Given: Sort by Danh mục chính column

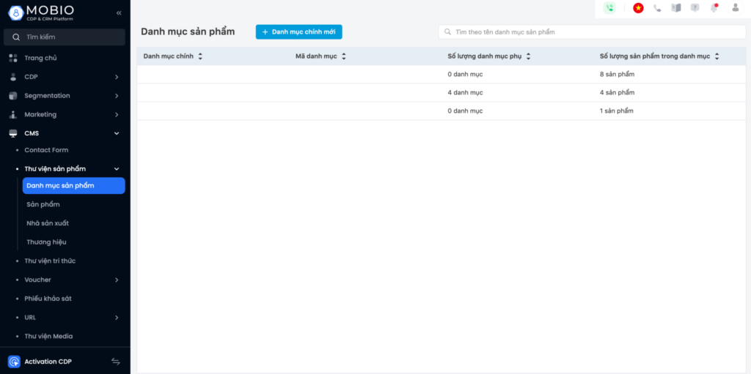Looking at the screenshot, I should 200,56.
